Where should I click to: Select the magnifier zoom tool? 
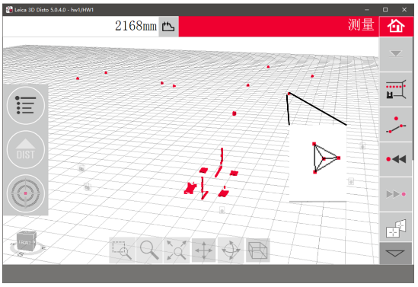point(149,250)
